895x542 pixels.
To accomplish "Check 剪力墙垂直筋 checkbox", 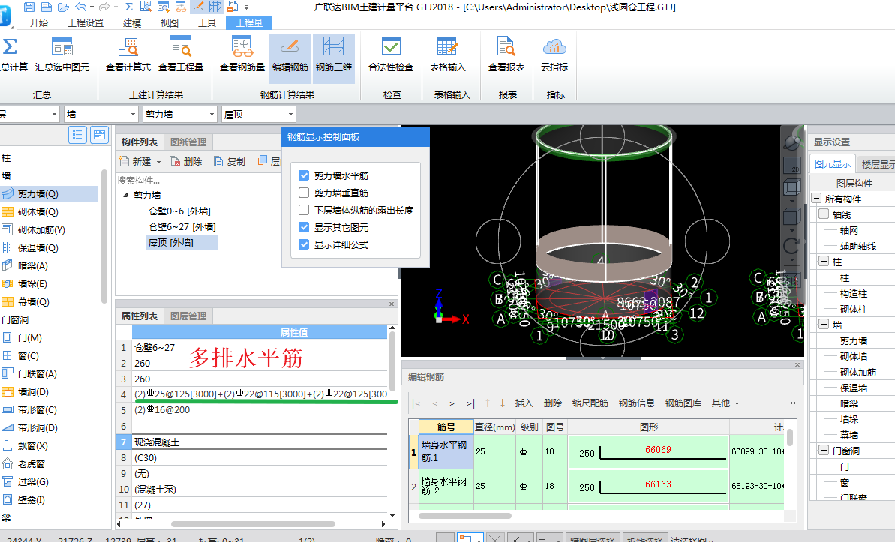I will pos(304,193).
